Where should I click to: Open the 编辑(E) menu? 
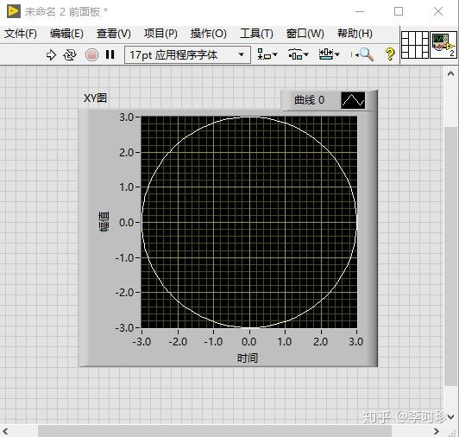[66, 34]
